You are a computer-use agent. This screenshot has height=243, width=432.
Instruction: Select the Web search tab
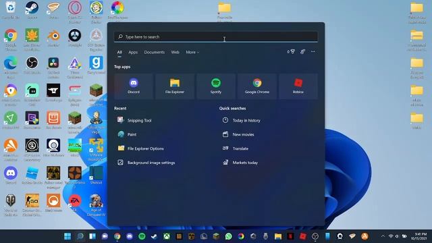pos(175,52)
